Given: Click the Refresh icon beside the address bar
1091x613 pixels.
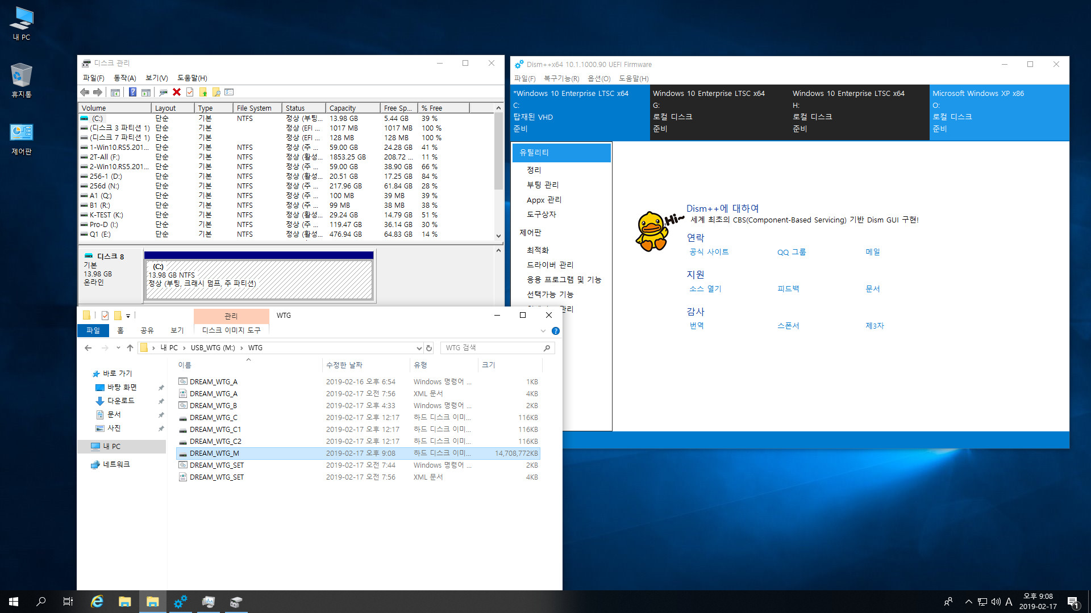Looking at the screenshot, I should pos(429,348).
